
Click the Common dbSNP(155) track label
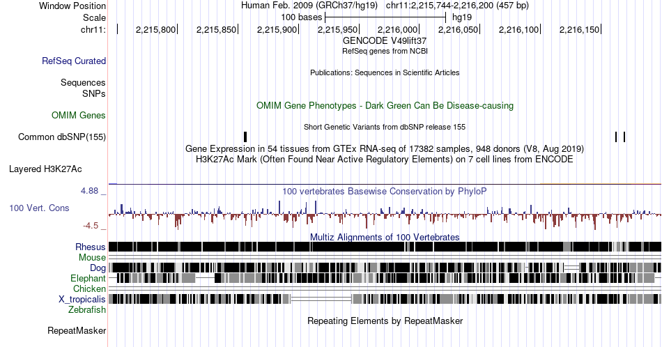[62, 137]
